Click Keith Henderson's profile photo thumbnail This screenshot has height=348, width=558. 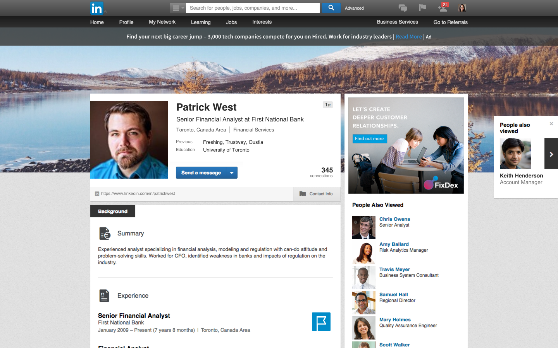coord(515,154)
